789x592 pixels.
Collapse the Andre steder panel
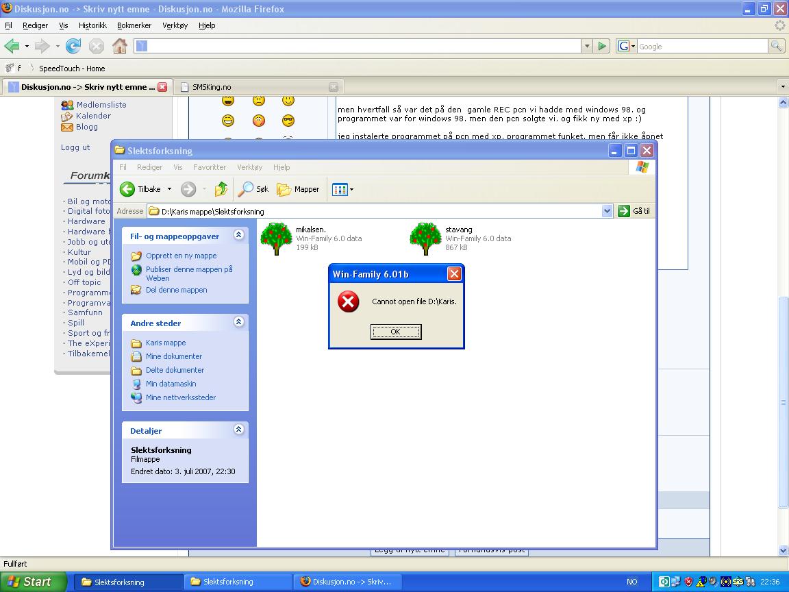[238, 321]
